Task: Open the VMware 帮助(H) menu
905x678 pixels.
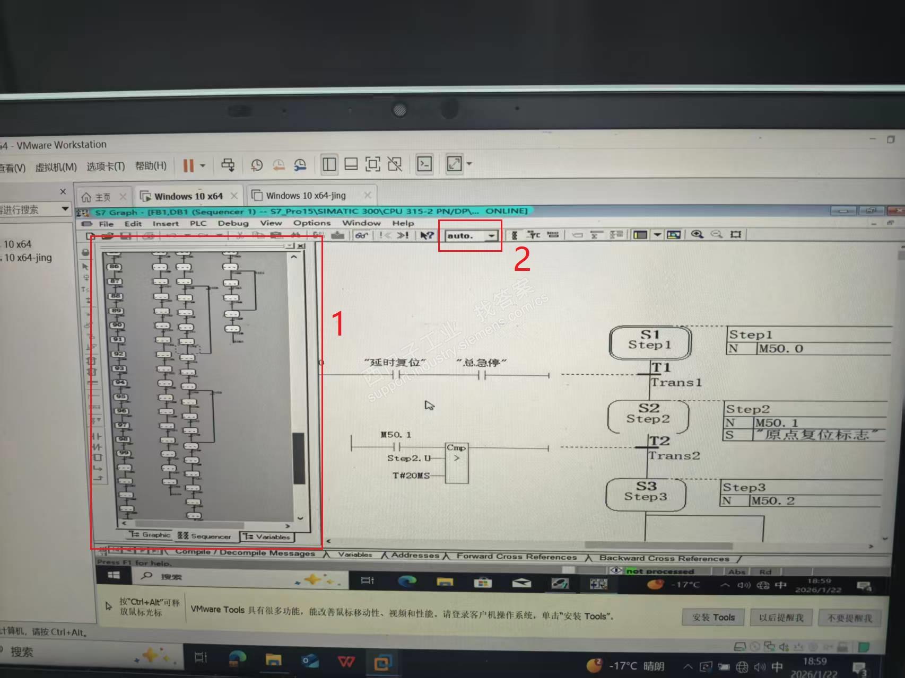Action: pos(151,166)
